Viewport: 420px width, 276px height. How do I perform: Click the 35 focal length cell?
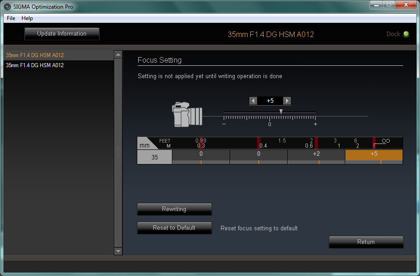tap(155, 157)
